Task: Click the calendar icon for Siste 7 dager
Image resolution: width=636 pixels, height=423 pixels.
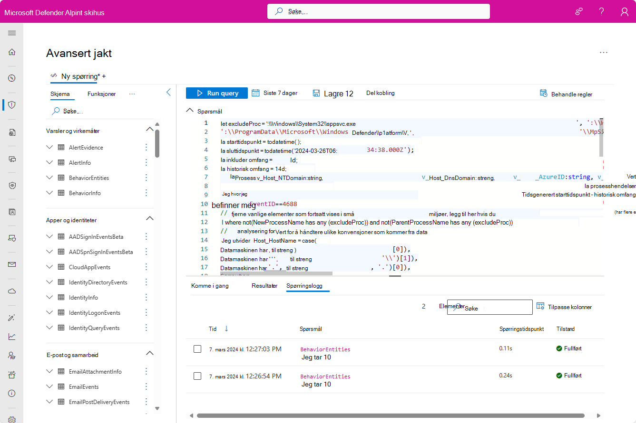Action: [255, 93]
